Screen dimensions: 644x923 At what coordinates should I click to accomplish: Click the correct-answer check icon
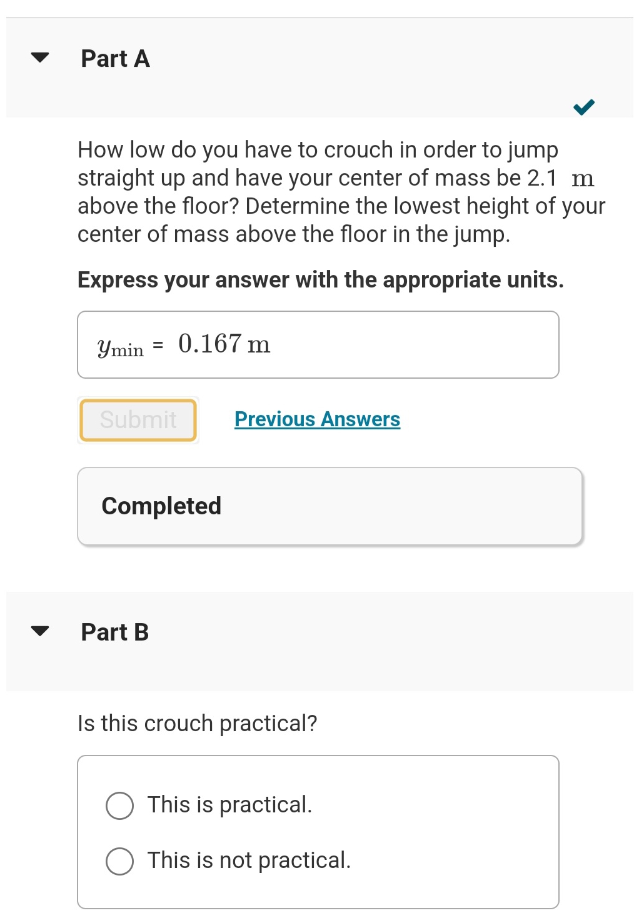[x=584, y=107]
